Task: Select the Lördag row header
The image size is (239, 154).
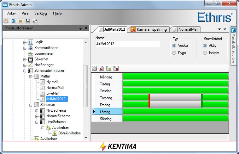Action: click(x=107, y=112)
